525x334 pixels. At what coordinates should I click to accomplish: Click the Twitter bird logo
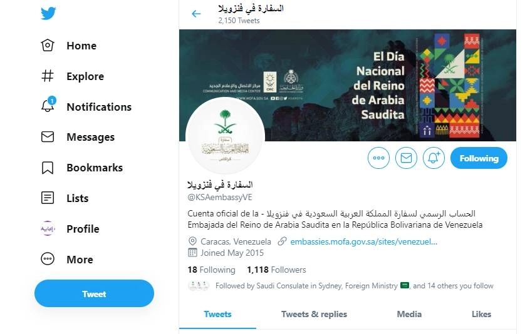48,13
